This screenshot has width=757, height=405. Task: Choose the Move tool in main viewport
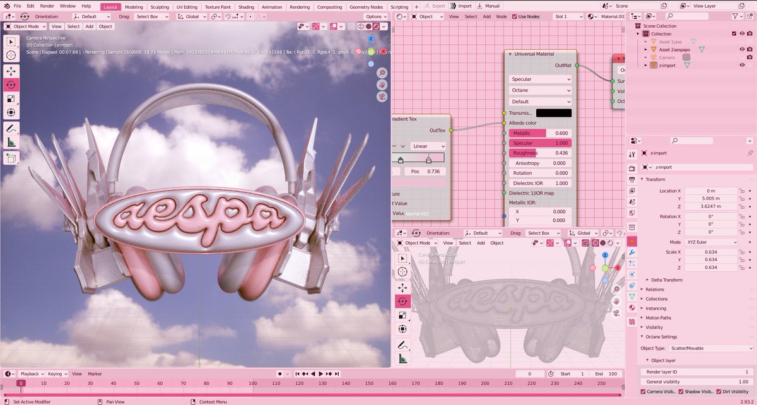(x=11, y=71)
